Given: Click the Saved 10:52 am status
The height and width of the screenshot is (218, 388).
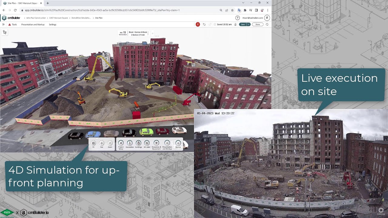Looking at the screenshot, I should (x=222, y=24).
